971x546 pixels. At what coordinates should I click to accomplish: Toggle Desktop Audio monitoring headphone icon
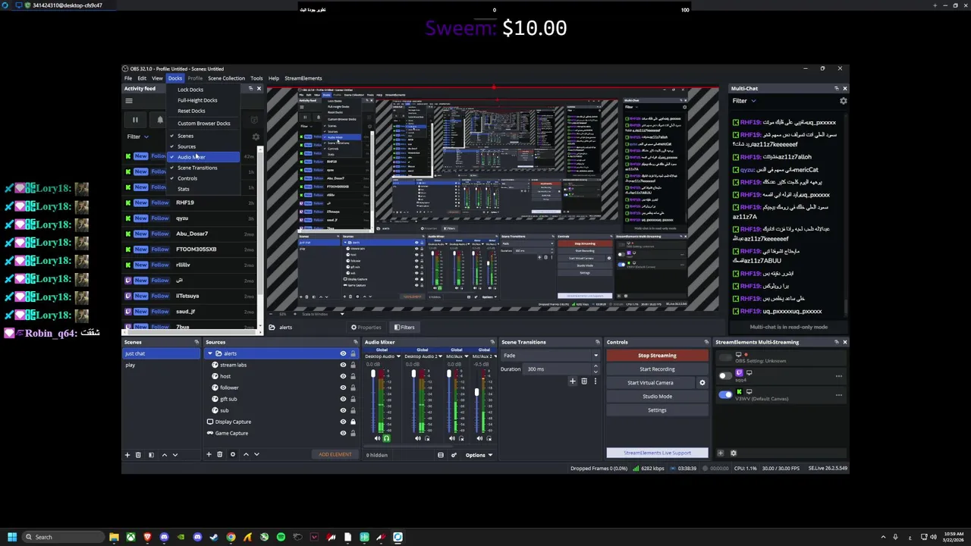tap(386, 438)
